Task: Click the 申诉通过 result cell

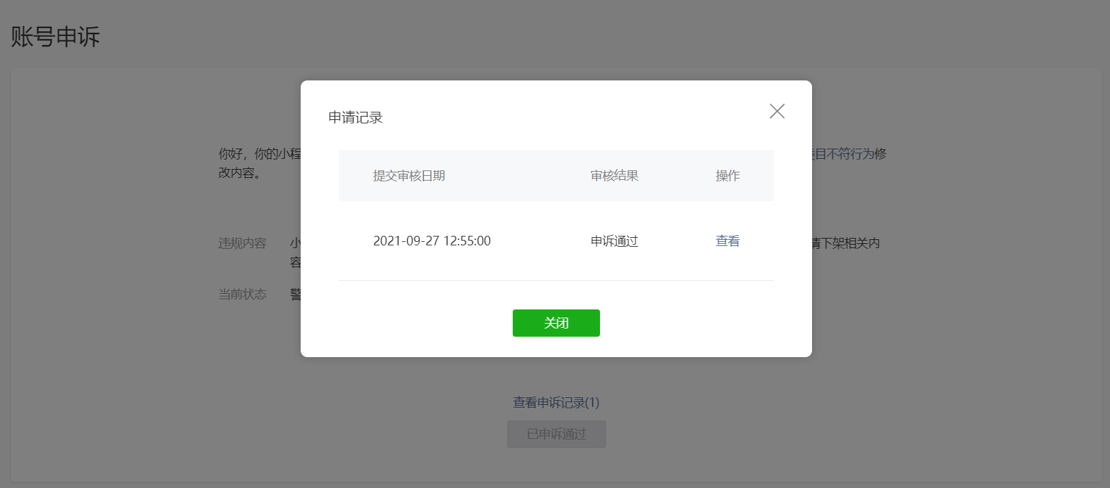Action: pos(614,241)
